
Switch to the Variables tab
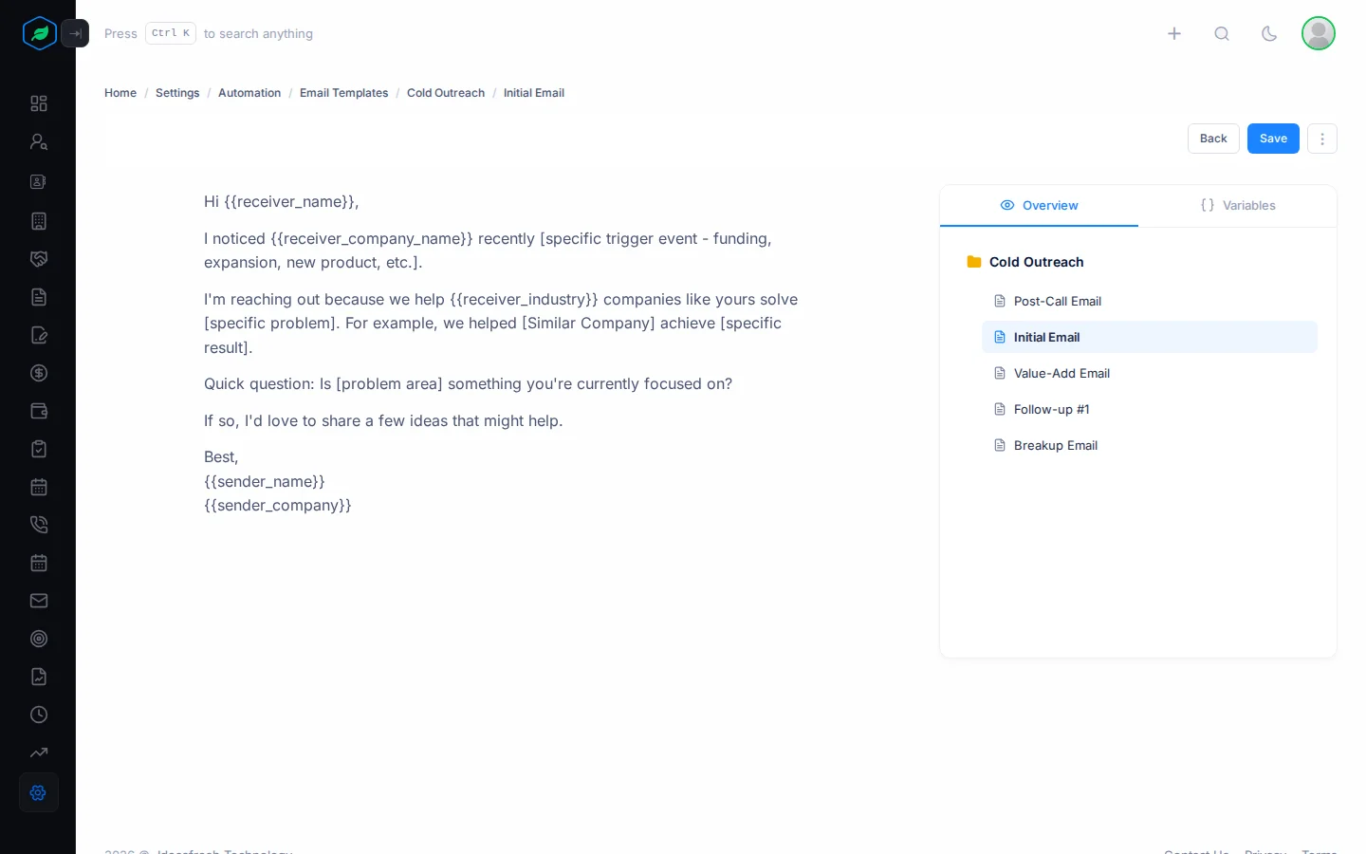(x=1238, y=206)
